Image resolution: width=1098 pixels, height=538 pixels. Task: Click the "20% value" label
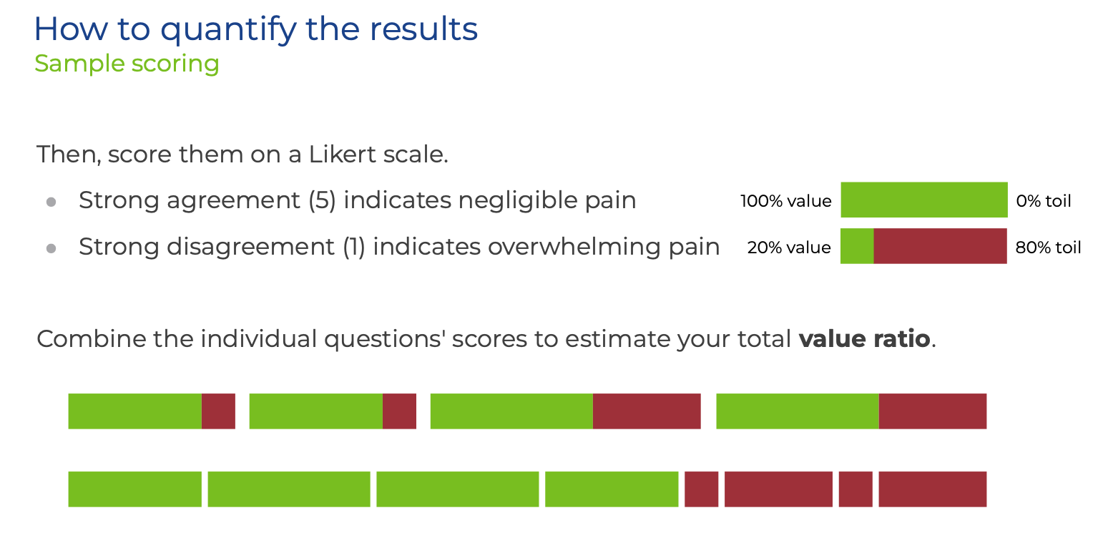(x=789, y=248)
